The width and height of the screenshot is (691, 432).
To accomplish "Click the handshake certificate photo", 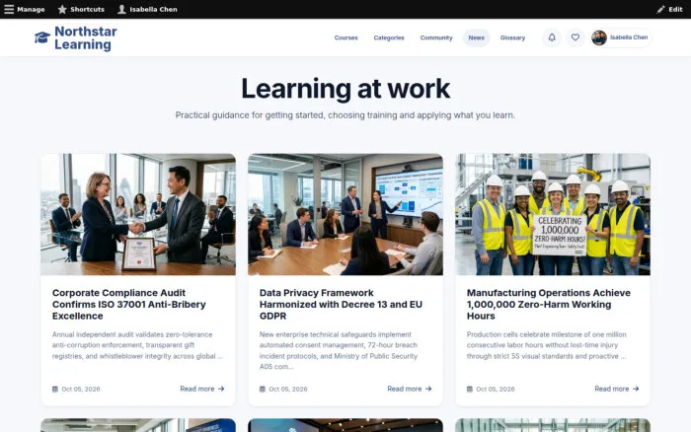I will (x=138, y=214).
